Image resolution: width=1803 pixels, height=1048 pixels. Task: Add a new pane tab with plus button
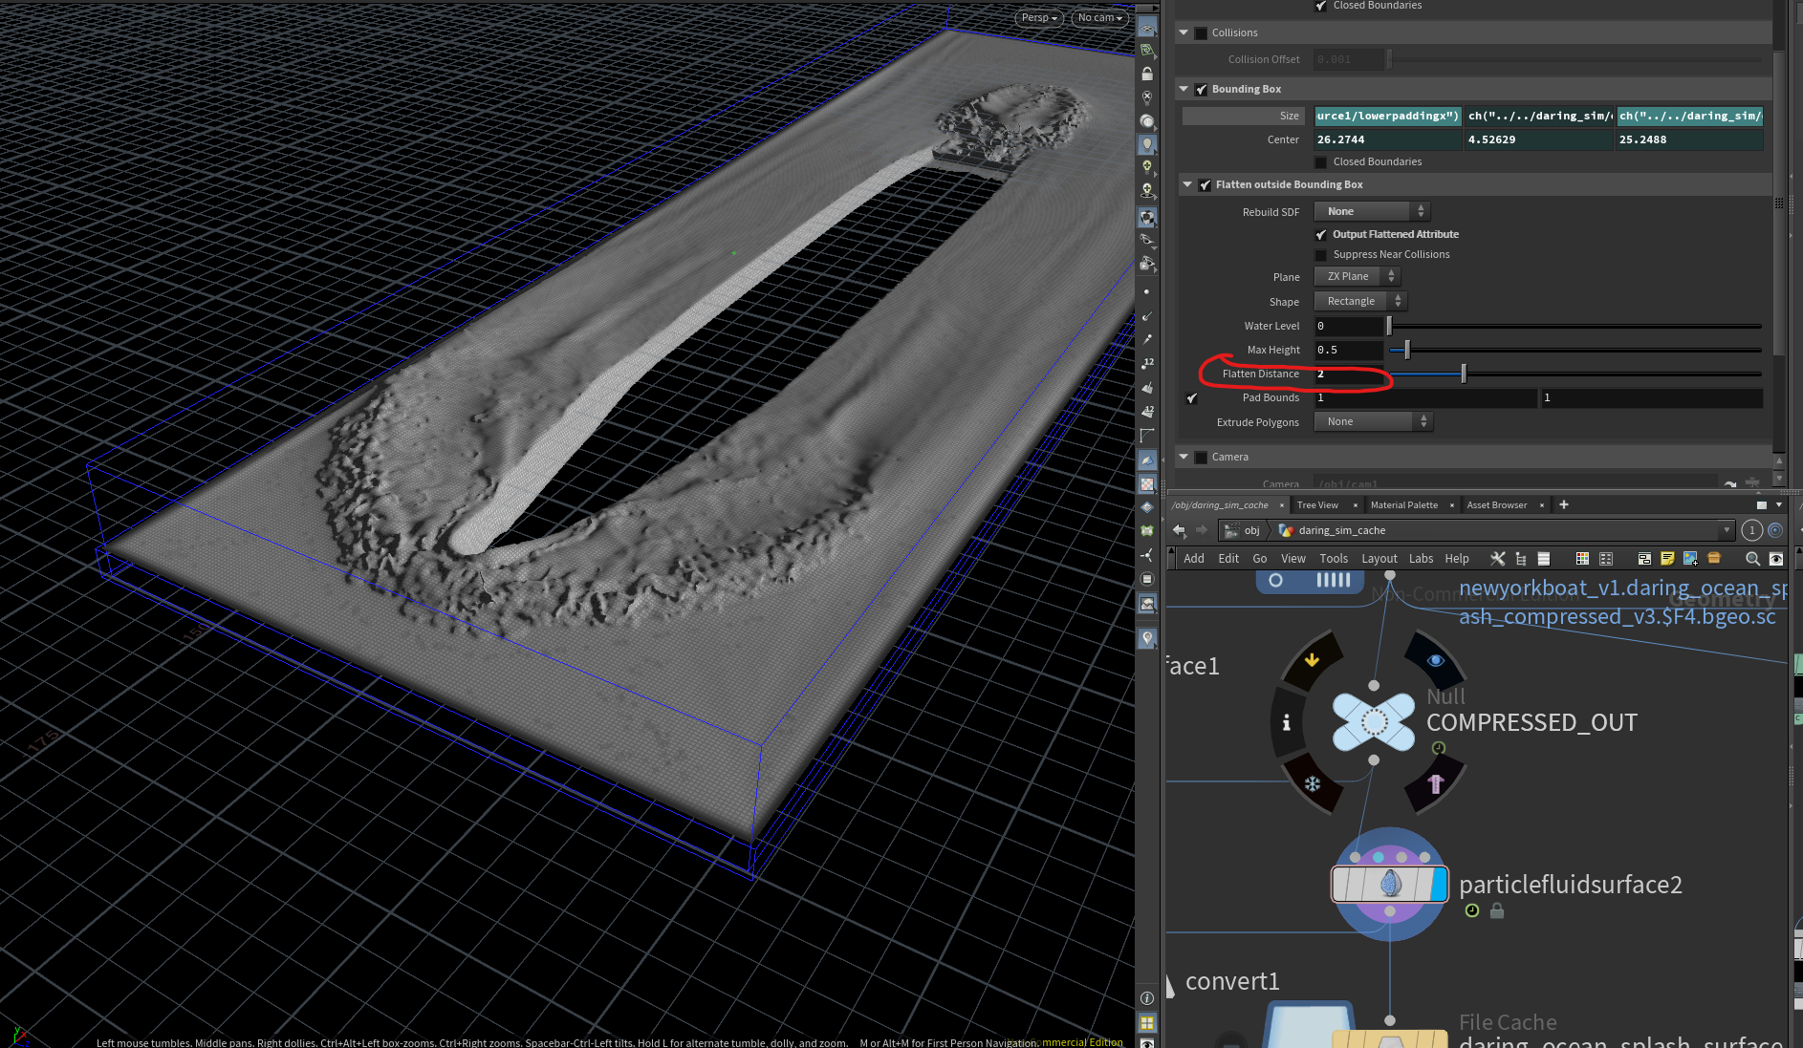[x=1564, y=504]
